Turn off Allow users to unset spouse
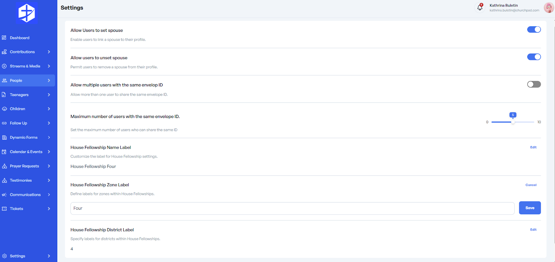Image resolution: width=555 pixels, height=262 pixels. pyautogui.click(x=534, y=57)
